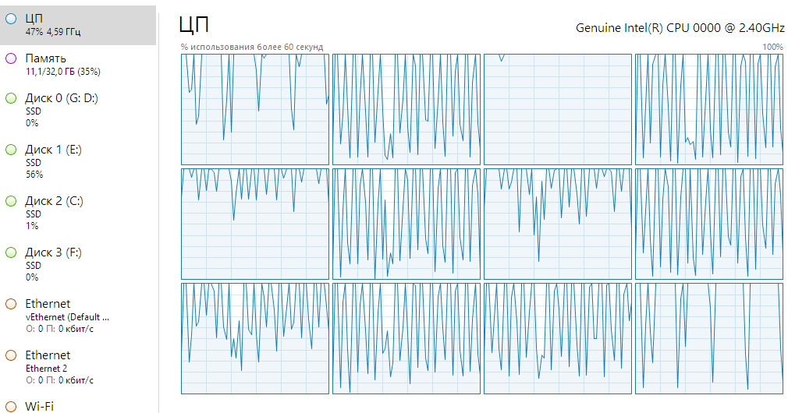Screen dimensions: 788x413
Task: Click the orange Wi-Fi circle icon
Action: click(x=11, y=407)
